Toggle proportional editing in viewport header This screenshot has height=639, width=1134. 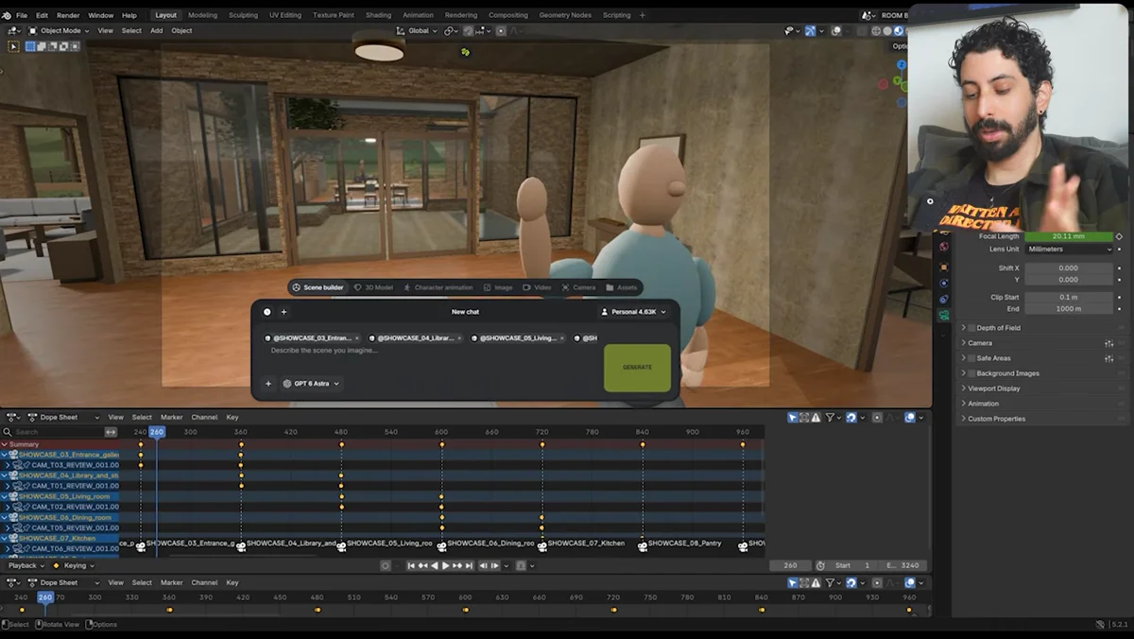(x=501, y=30)
